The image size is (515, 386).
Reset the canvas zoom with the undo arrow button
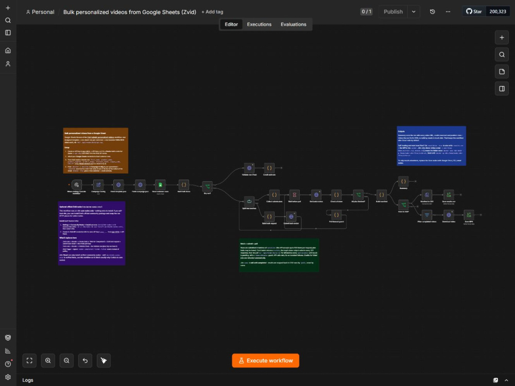click(85, 360)
